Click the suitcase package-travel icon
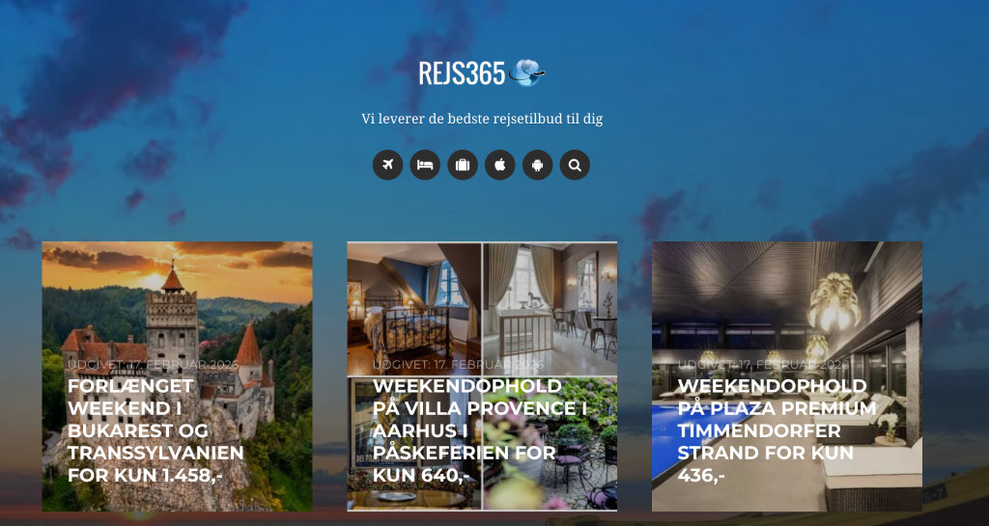This screenshot has width=989, height=526. 463,165
